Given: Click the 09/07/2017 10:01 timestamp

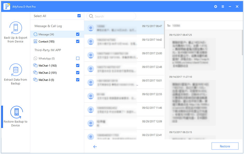Looking at the screenshot, I should [x=152, y=80].
